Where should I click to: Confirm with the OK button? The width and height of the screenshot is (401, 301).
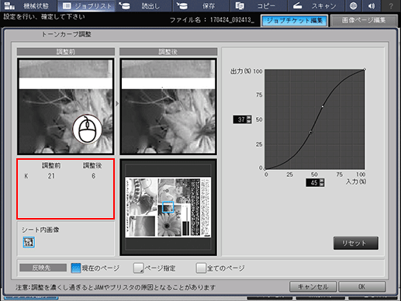(362, 286)
